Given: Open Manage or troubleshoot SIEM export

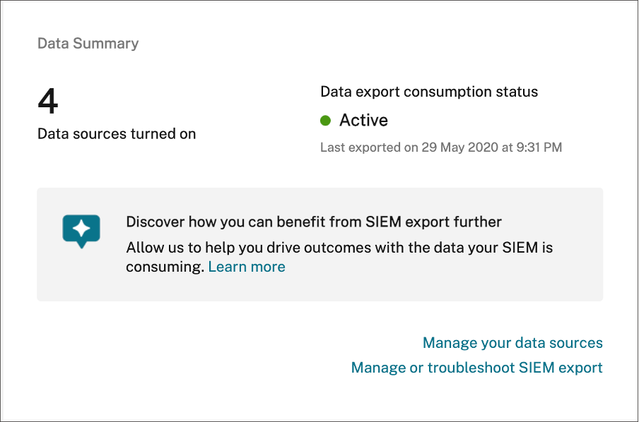Looking at the screenshot, I should (476, 368).
